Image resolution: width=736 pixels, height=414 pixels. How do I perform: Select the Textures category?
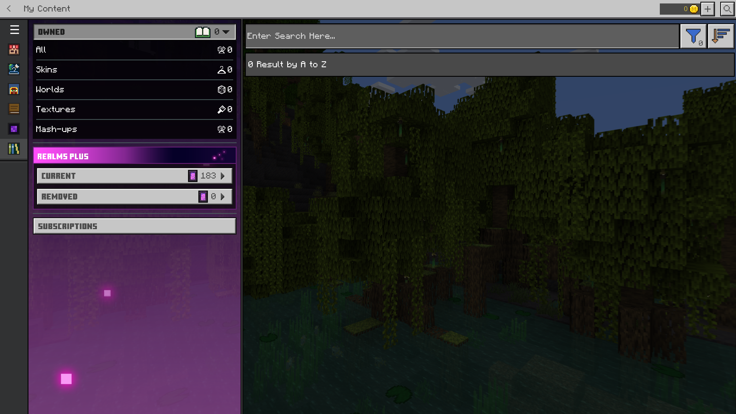pyautogui.click(x=134, y=109)
